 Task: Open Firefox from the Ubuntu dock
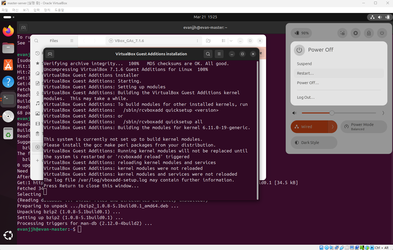8,31
